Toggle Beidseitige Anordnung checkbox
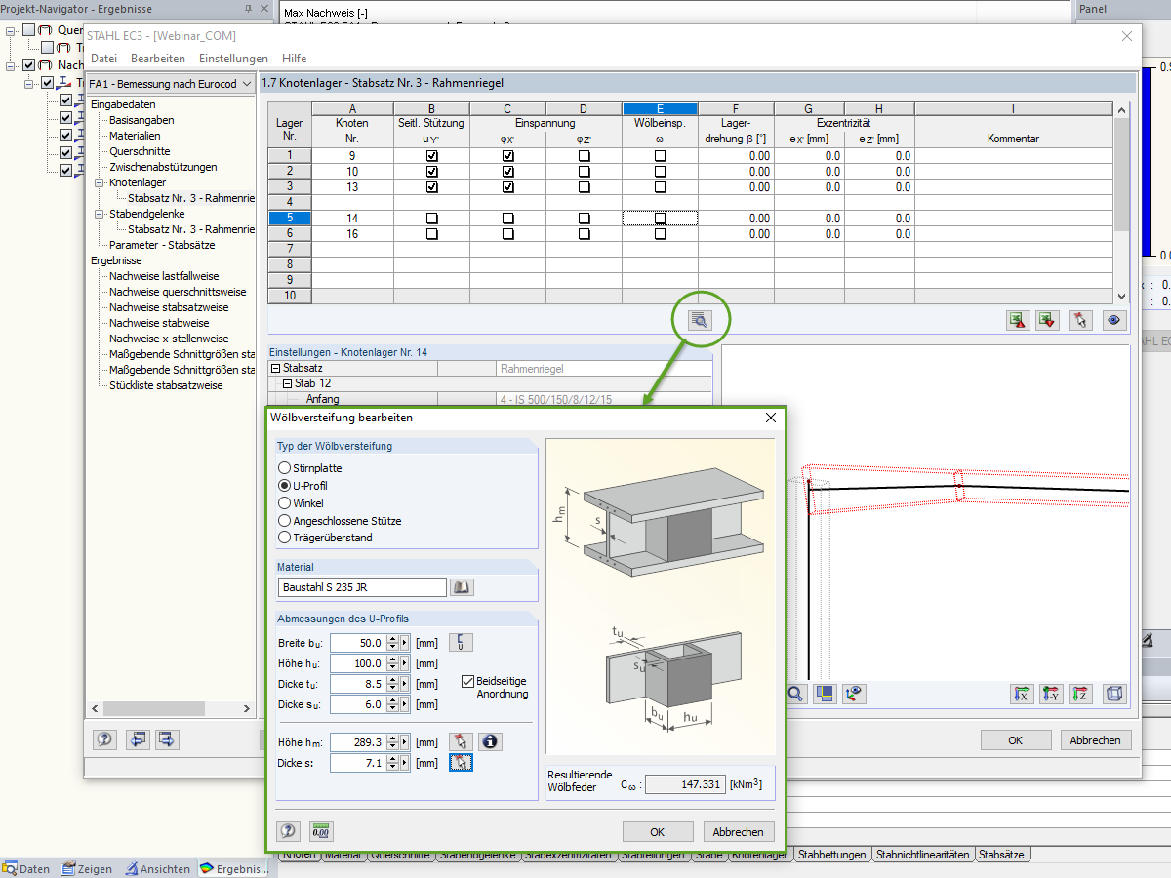The image size is (1171, 878). pyautogui.click(x=468, y=681)
